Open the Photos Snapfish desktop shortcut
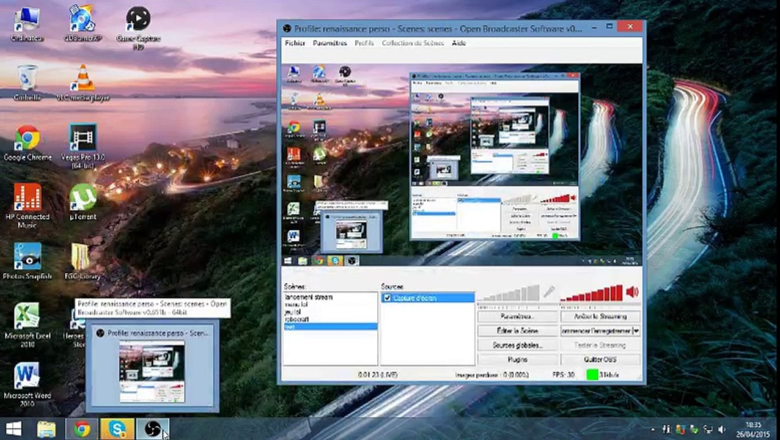Image resolution: width=780 pixels, height=440 pixels. 27,262
